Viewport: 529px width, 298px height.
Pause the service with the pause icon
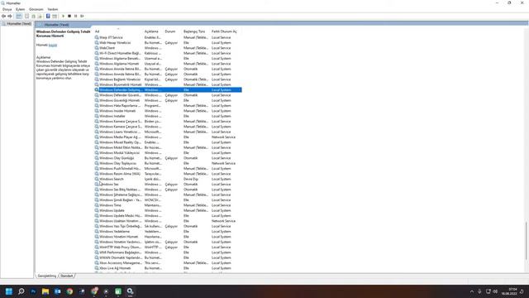click(75, 17)
